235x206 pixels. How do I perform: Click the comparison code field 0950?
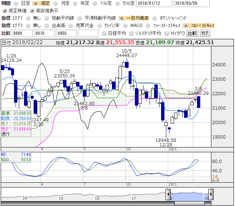(x=66, y=33)
